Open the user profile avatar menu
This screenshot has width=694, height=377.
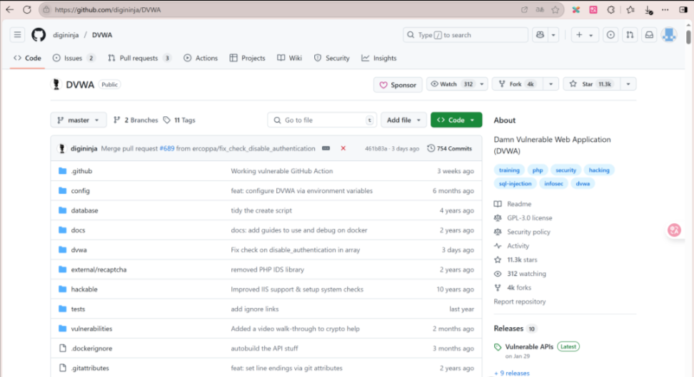[x=669, y=35]
